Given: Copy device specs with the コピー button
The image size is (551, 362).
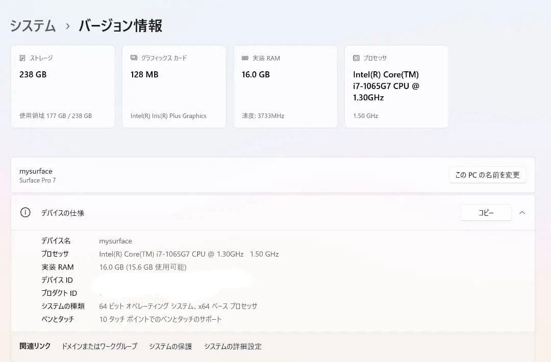Looking at the screenshot, I should 486,212.
